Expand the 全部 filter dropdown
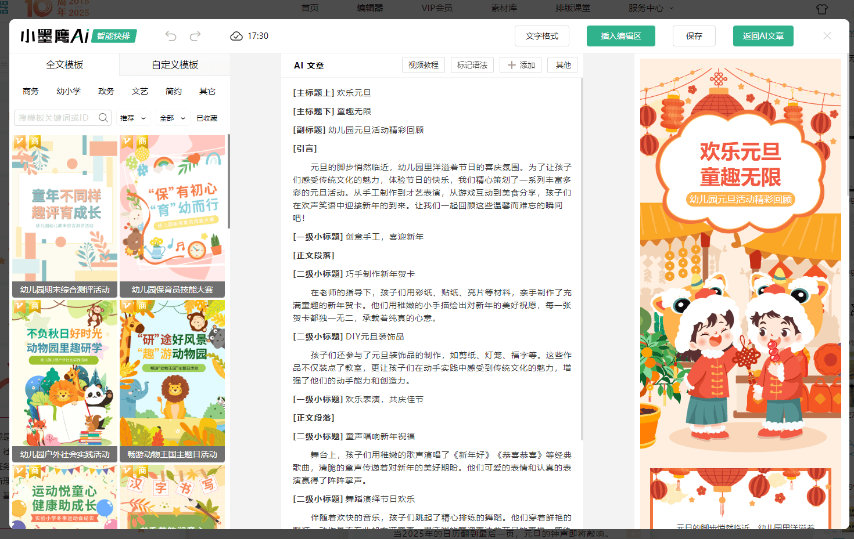 (172, 117)
